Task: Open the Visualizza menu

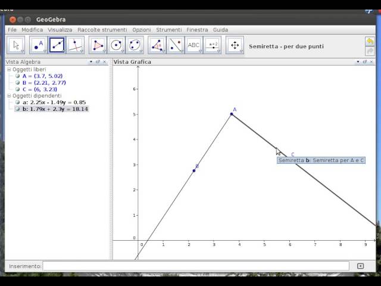Action: pos(60,30)
